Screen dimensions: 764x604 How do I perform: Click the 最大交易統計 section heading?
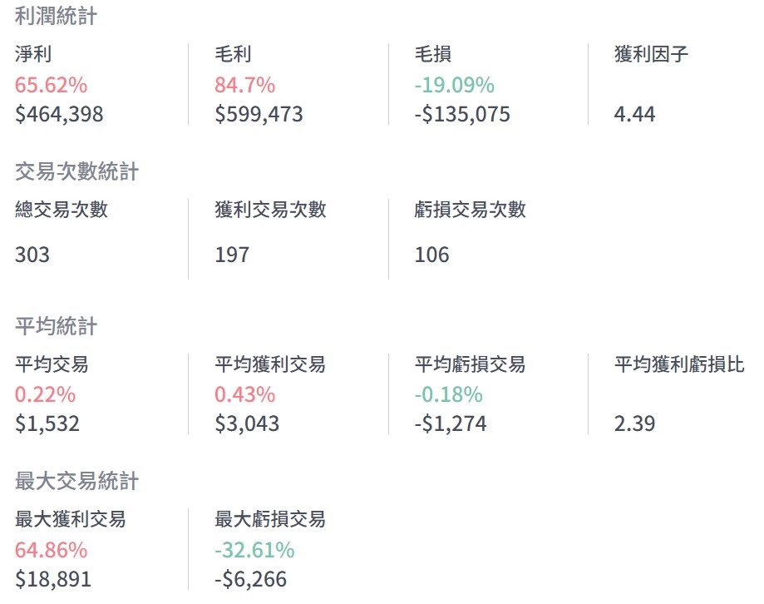point(76,481)
